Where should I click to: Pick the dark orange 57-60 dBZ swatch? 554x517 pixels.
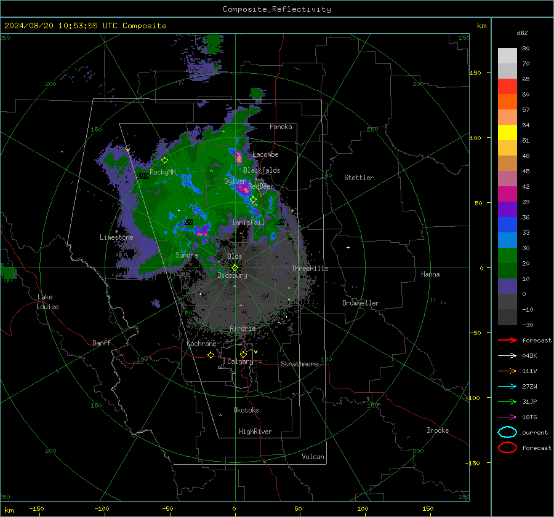click(507, 102)
